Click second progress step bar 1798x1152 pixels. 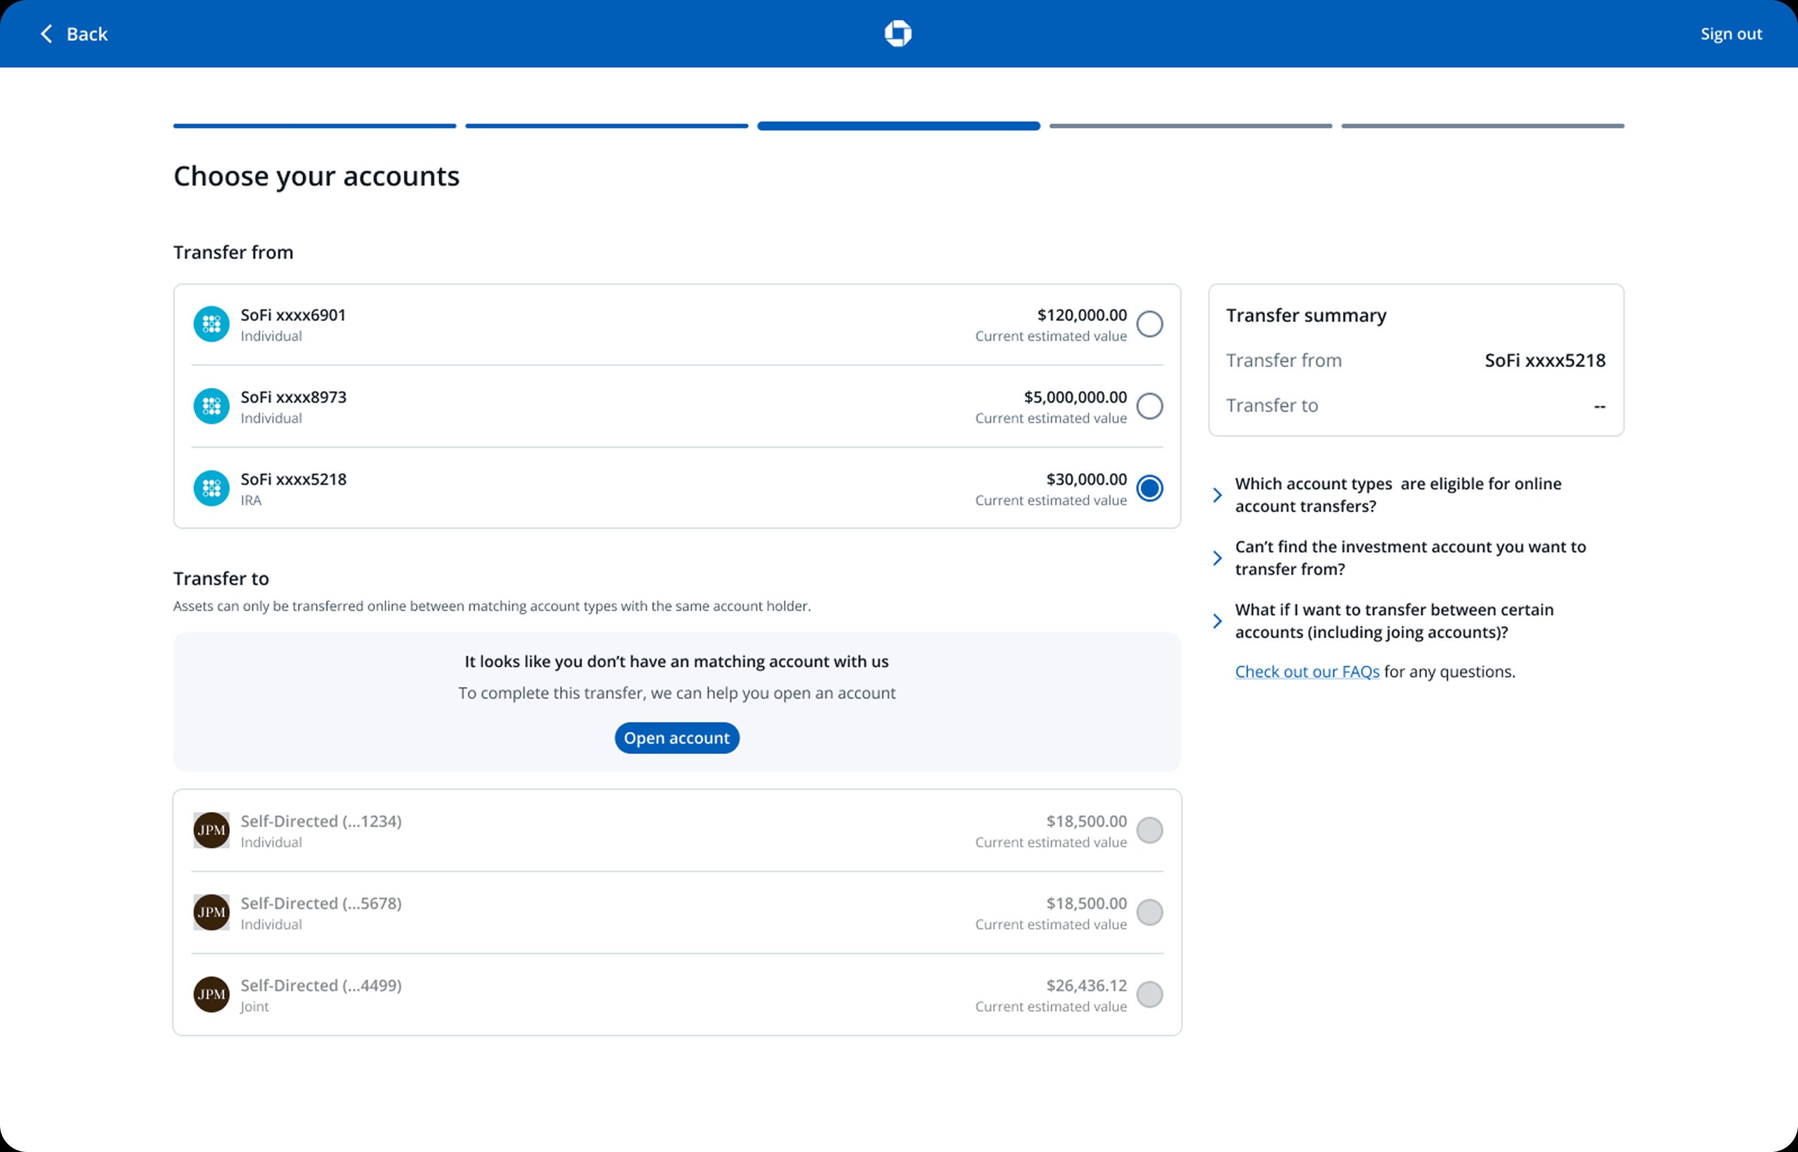tap(606, 126)
